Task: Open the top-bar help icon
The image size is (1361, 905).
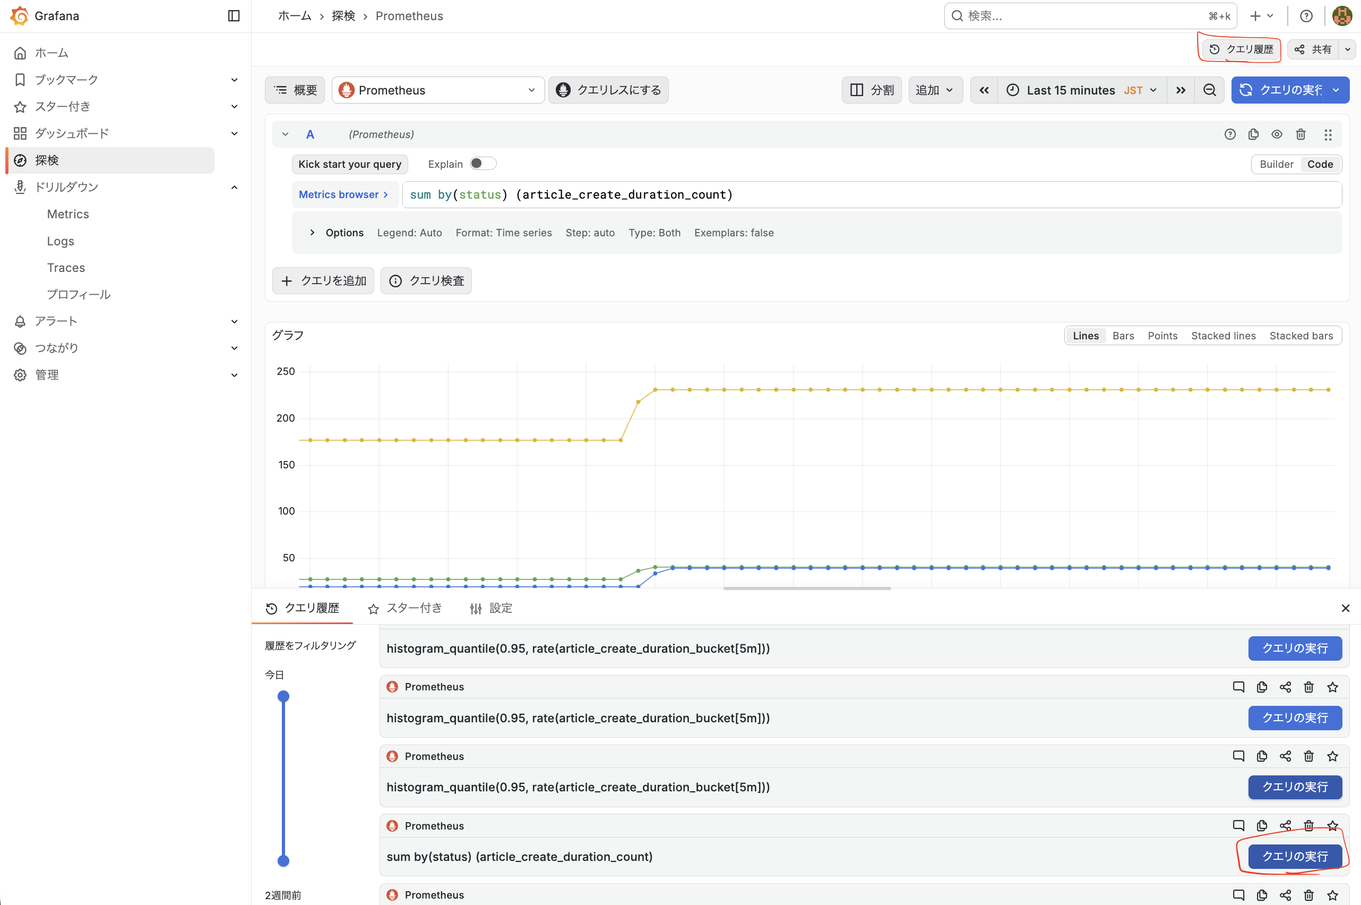Action: click(1306, 15)
